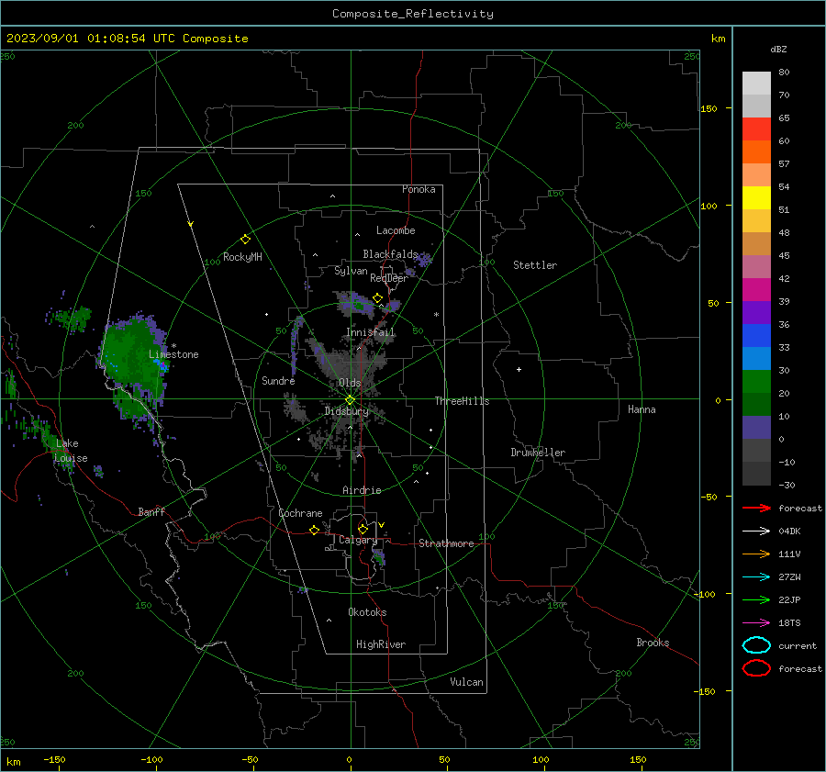826x772 pixels.
Task: Select the Lacombe label
Action: click(396, 230)
